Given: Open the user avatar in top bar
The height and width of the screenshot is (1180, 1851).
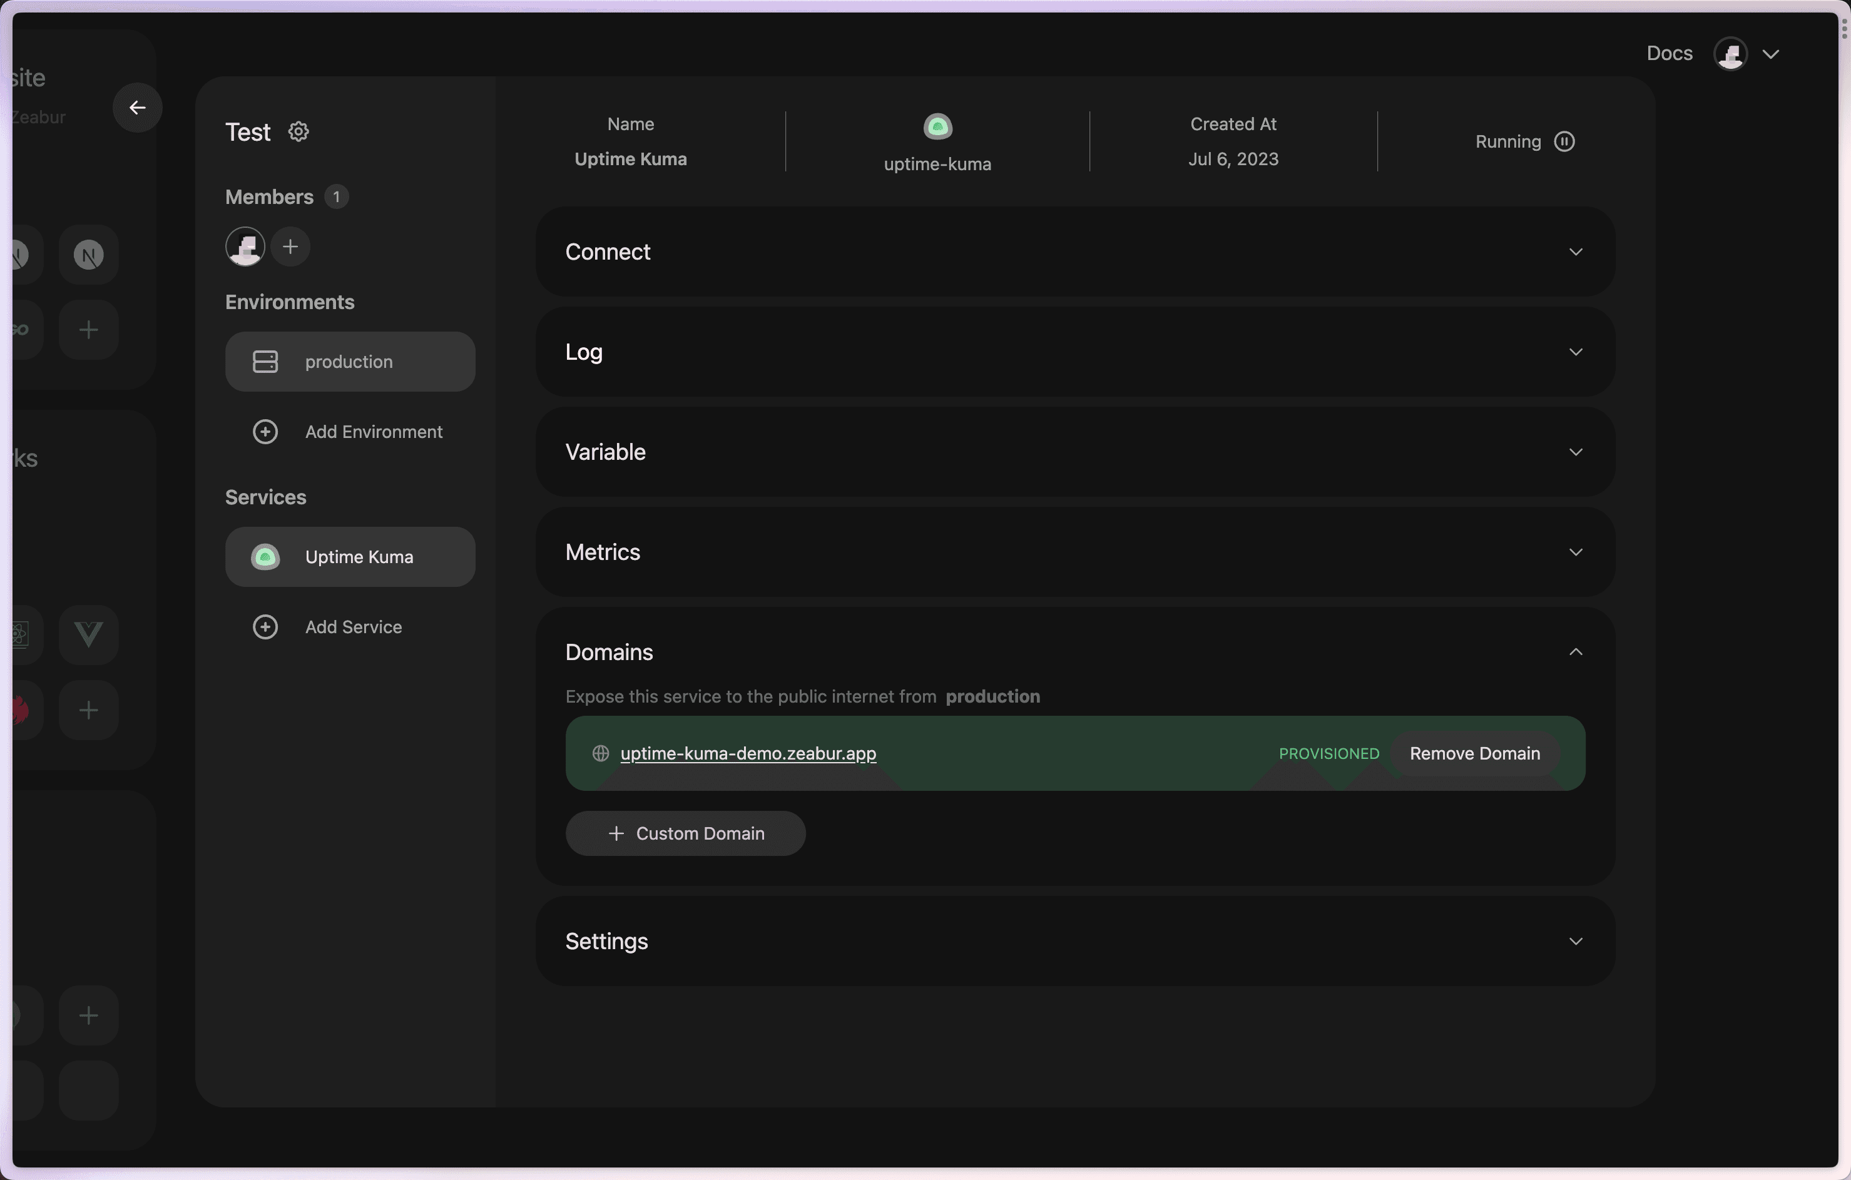Looking at the screenshot, I should tap(1730, 54).
